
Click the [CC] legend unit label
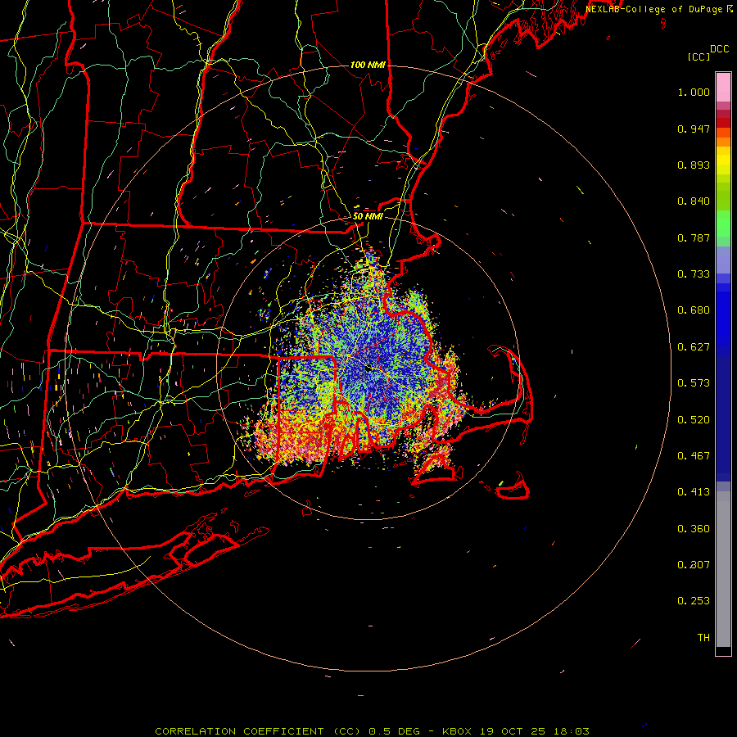point(699,57)
